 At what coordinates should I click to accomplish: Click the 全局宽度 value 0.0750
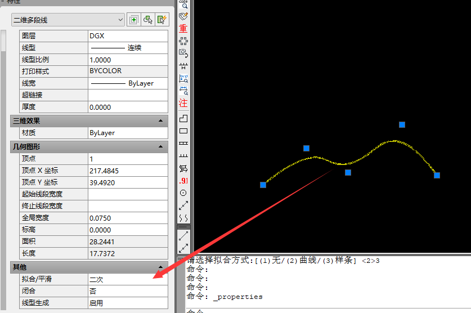click(127, 218)
